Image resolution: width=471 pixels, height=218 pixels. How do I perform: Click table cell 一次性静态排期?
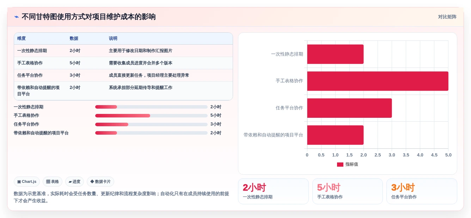click(32, 51)
